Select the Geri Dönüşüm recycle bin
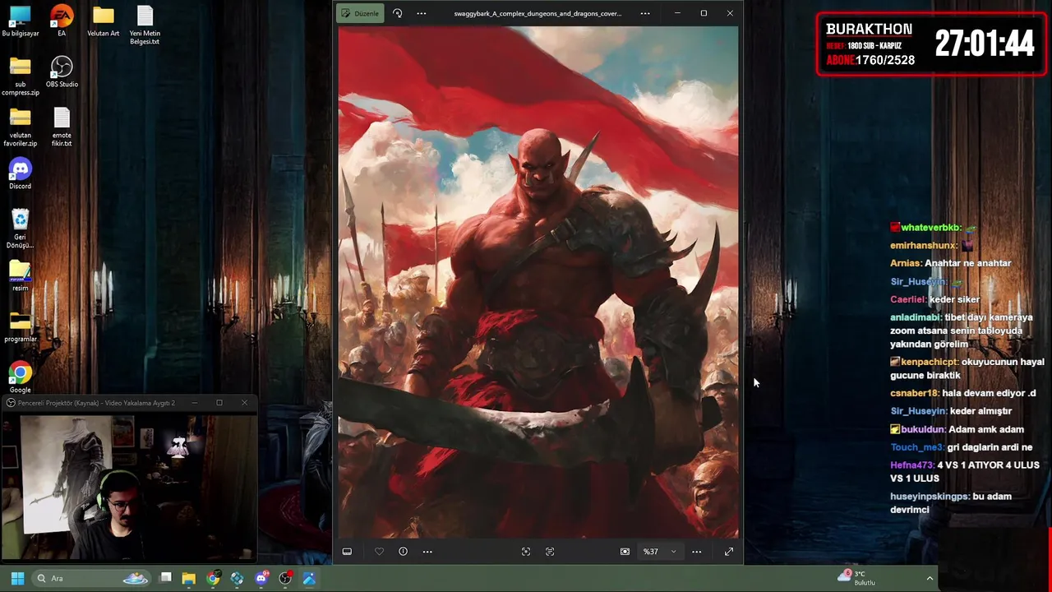Image resolution: width=1052 pixels, height=592 pixels. point(21,229)
